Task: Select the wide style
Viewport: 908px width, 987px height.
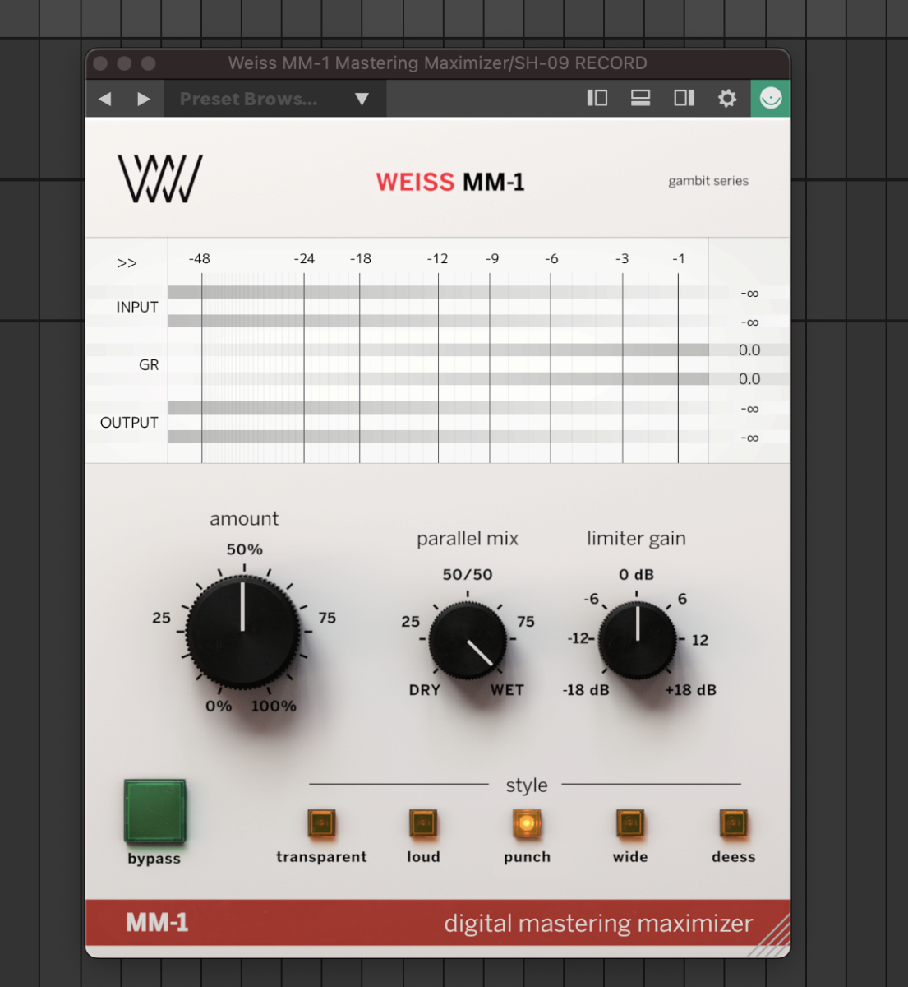Action: pos(630,823)
